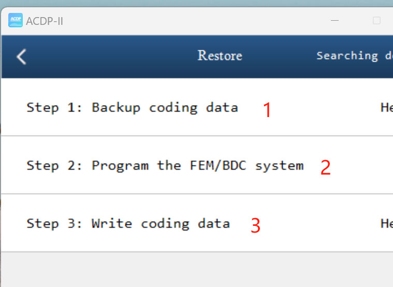Click the Searching device status text

(354, 56)
